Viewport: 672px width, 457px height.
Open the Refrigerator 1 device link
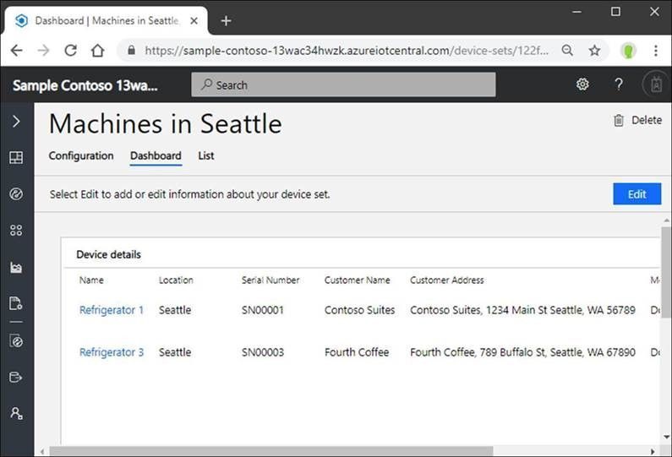point(112,310)
